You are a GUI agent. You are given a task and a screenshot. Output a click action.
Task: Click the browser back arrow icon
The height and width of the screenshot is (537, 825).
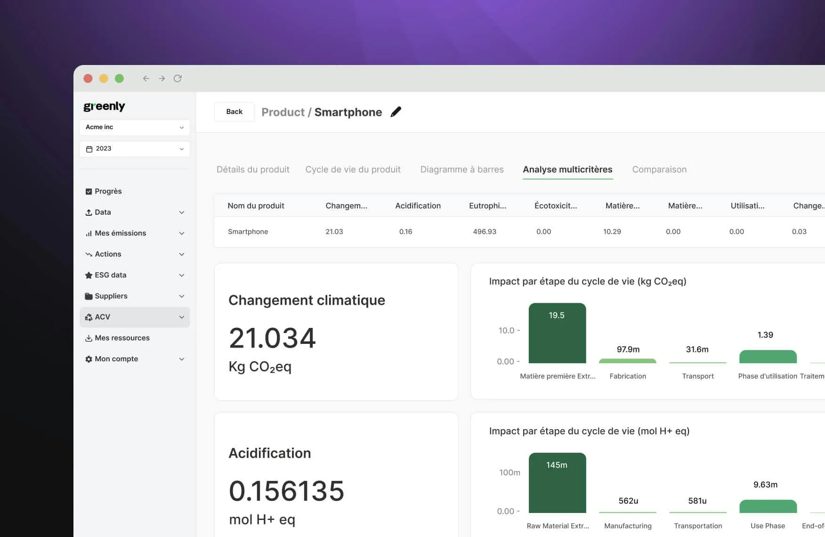click(146, 79)
